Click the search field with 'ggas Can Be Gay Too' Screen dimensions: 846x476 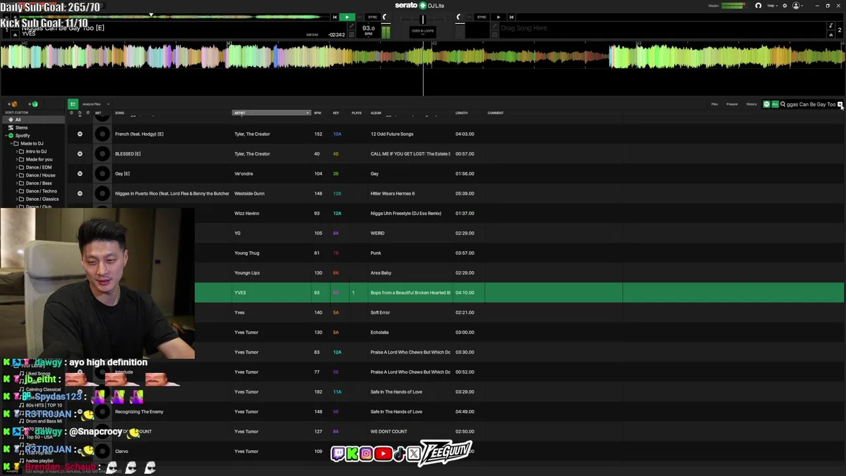tap(810, 104)
